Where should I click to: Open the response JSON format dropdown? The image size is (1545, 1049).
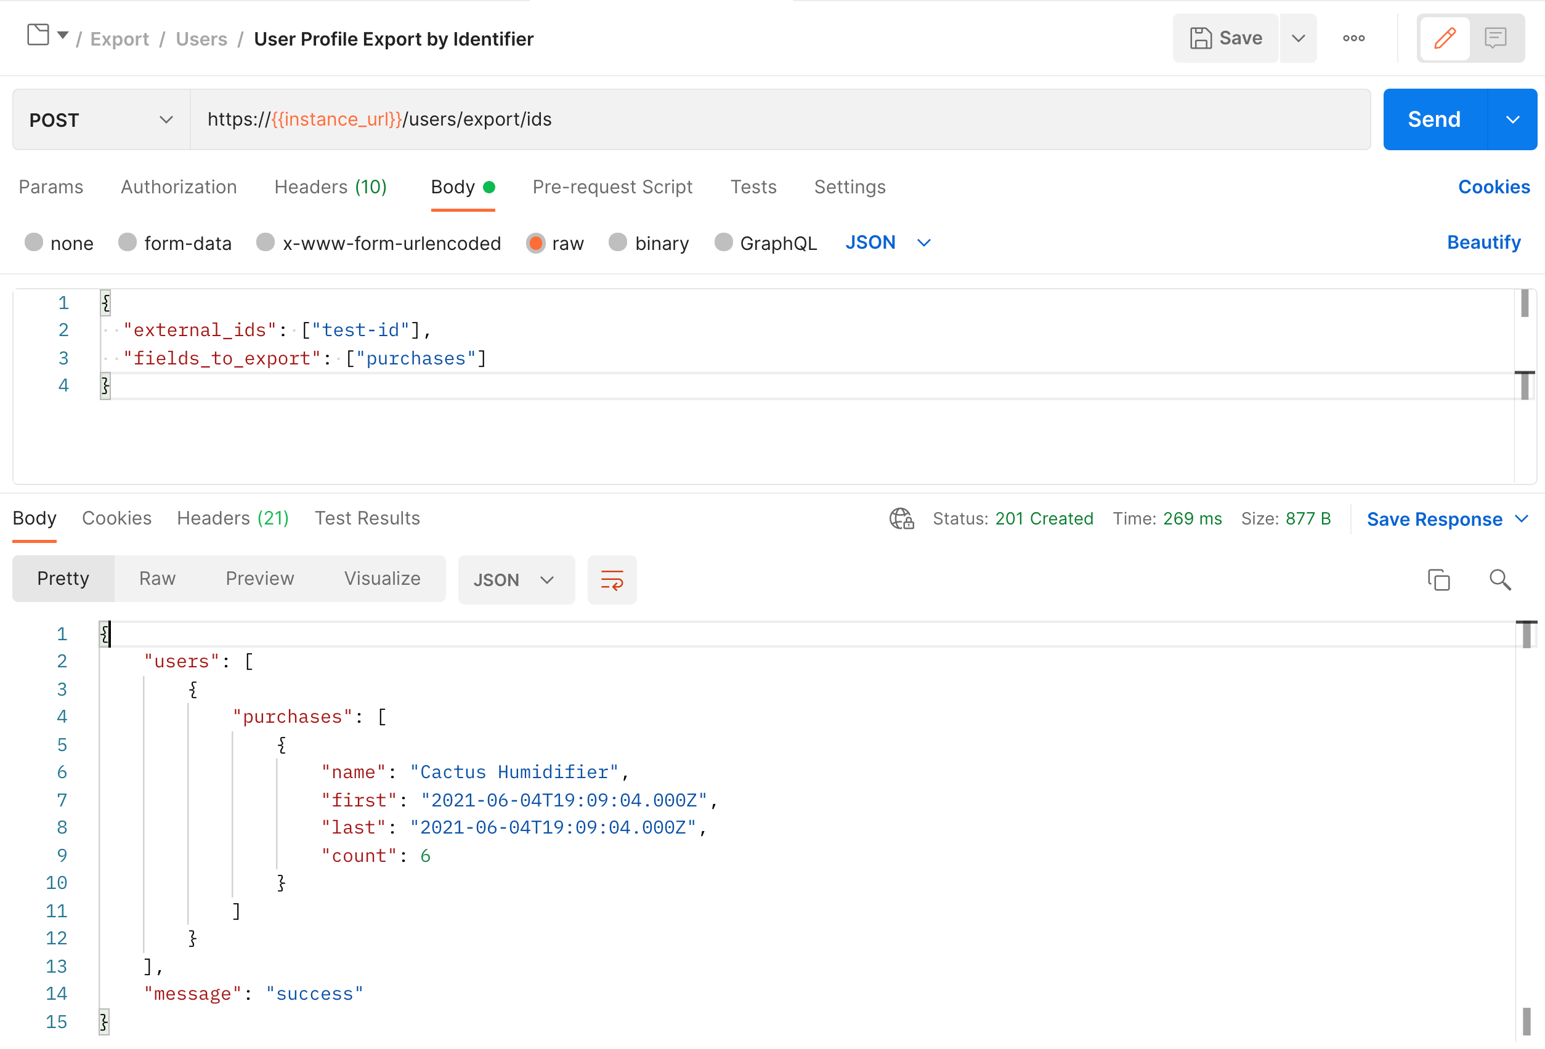coord(515,580)
